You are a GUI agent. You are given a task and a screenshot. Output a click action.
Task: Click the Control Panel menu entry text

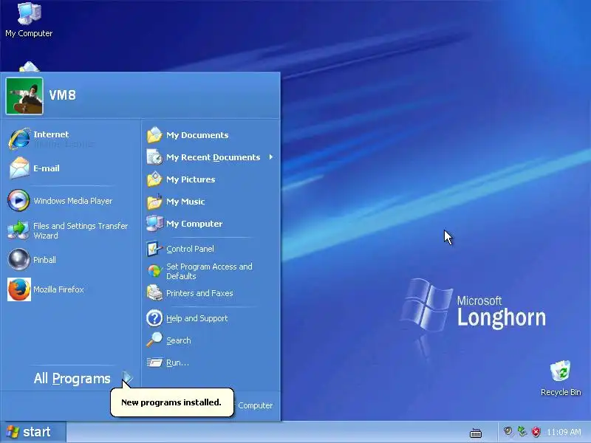click(x=190, y=249)
